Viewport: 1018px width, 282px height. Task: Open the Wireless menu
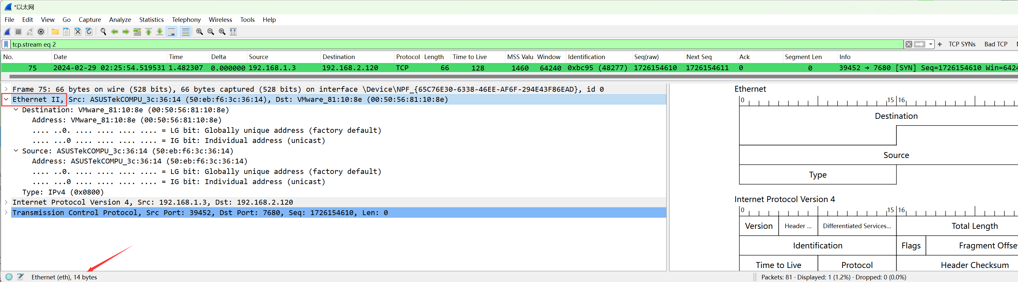(x=221, y=20)
